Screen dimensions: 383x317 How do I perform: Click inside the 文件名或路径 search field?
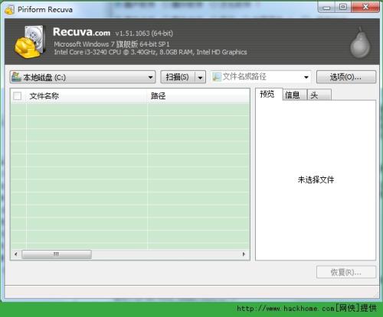260,77
